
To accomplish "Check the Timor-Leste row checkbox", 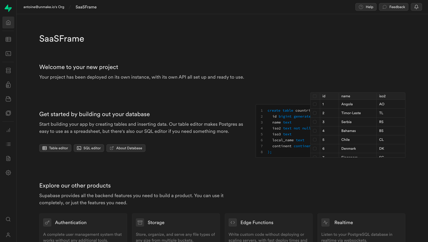I will click(315, 113).
